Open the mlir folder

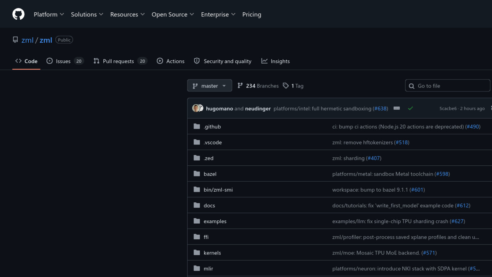pos(208,268)
